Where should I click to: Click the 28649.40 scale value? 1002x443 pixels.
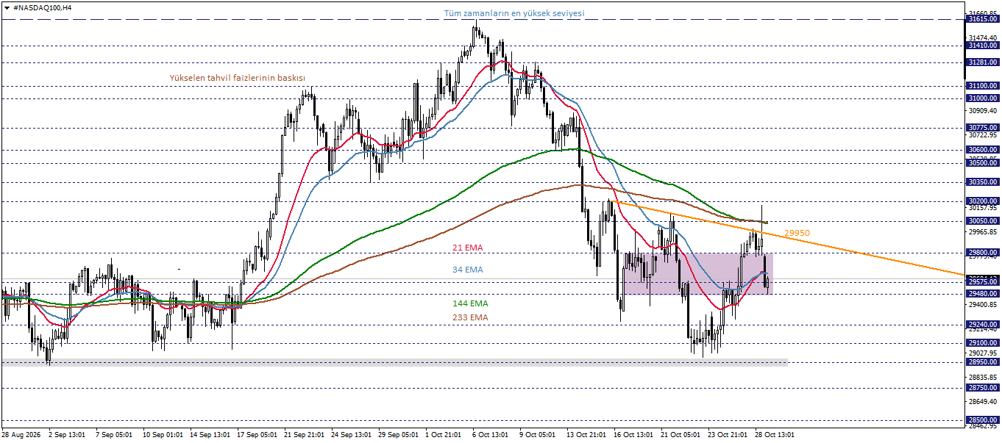point(984,402)
